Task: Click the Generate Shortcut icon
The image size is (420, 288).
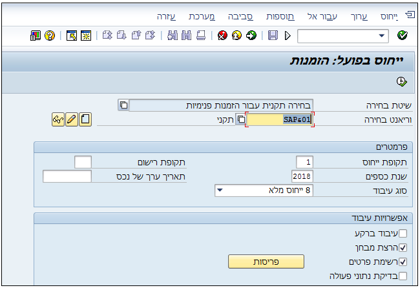Action: 72,36
